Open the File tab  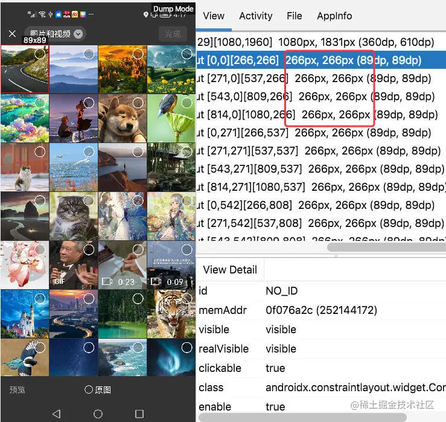coord(294,16)
